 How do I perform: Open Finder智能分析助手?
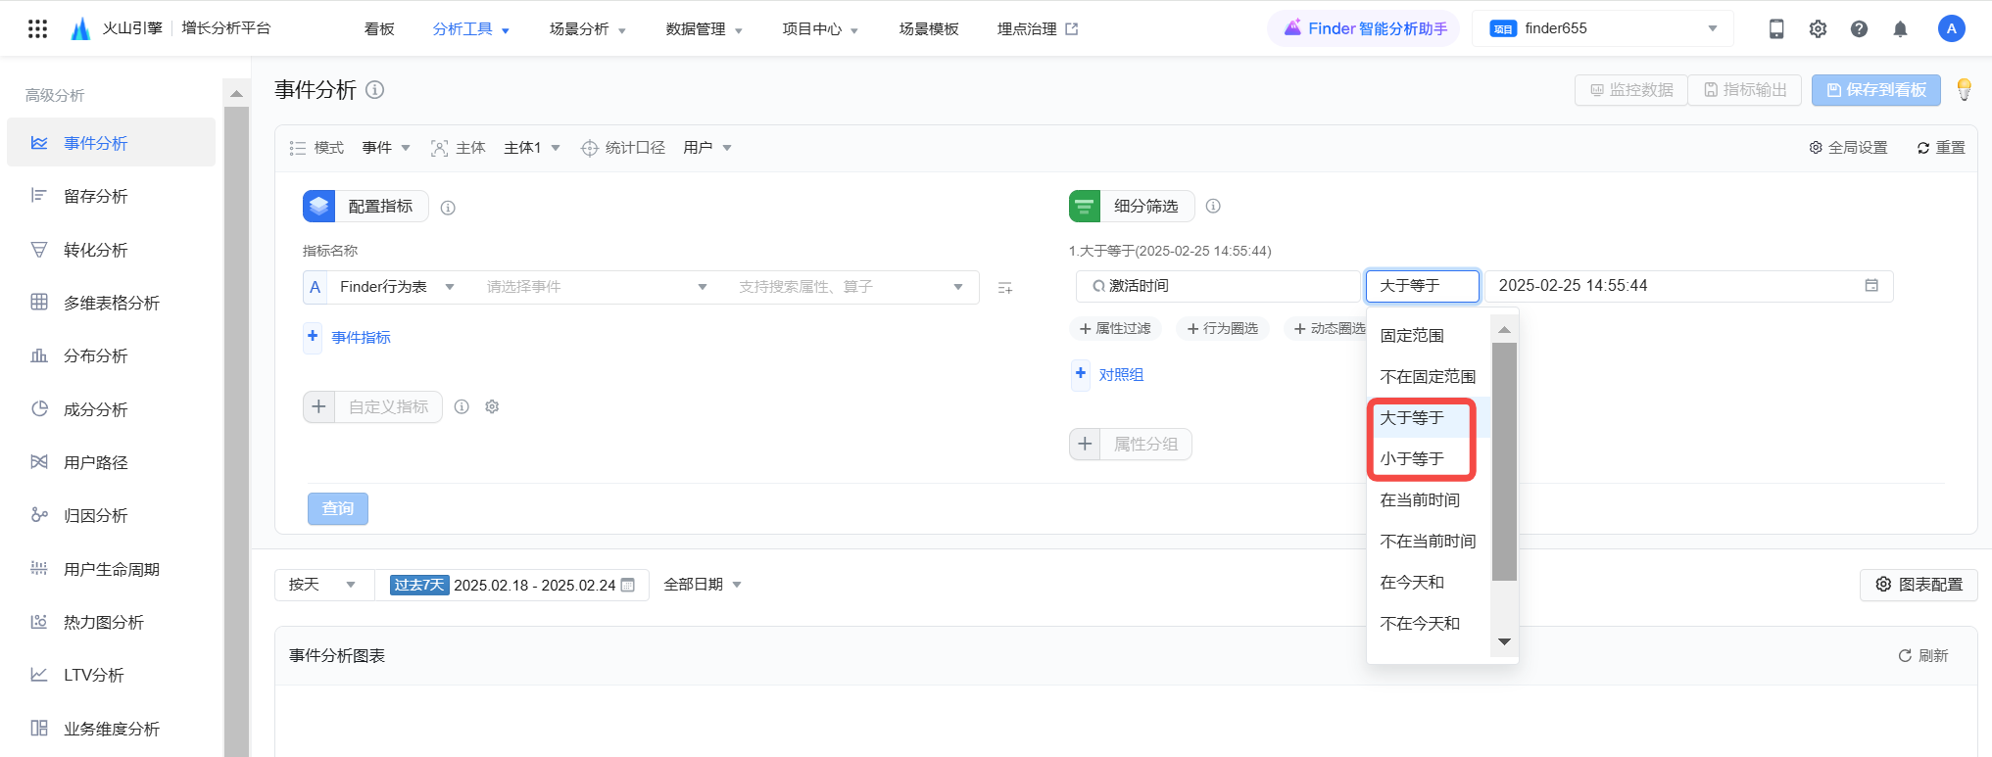[x=1365, y=28]
